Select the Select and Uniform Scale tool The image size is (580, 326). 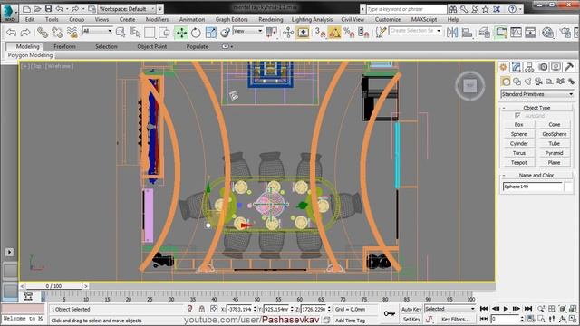point(211,33)
